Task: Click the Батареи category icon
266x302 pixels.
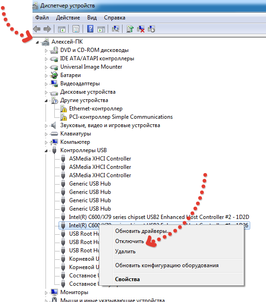Action: pyautogui.click(x=54, y=75)
